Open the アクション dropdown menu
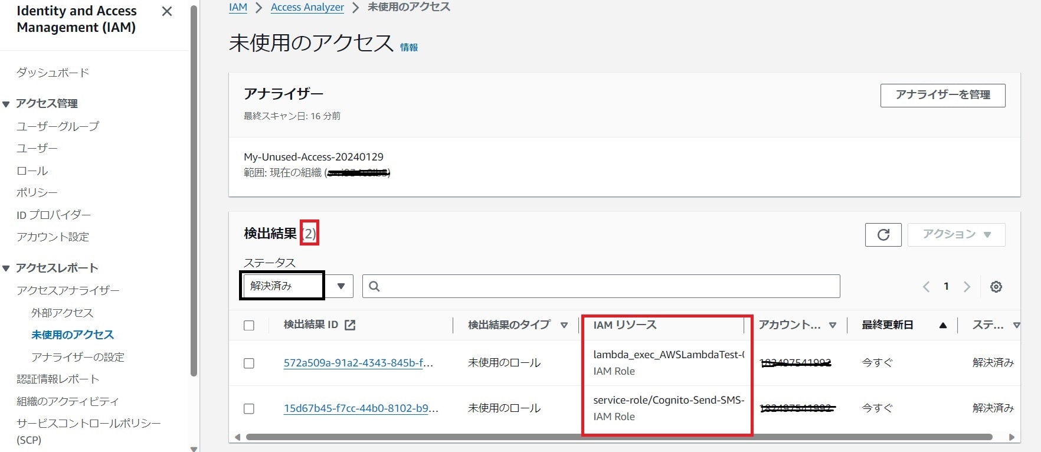This screenshot has width=1041, height=452. [956, 235]
